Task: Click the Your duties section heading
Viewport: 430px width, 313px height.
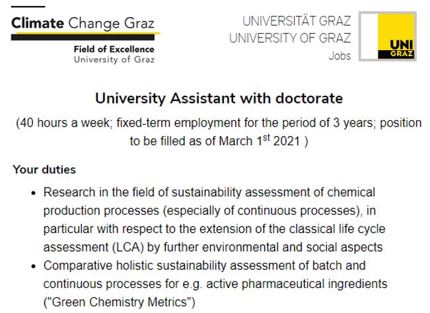Action: (44, 170)
